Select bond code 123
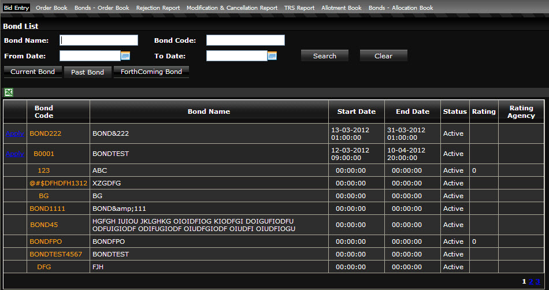 click(x=44, y=170)
